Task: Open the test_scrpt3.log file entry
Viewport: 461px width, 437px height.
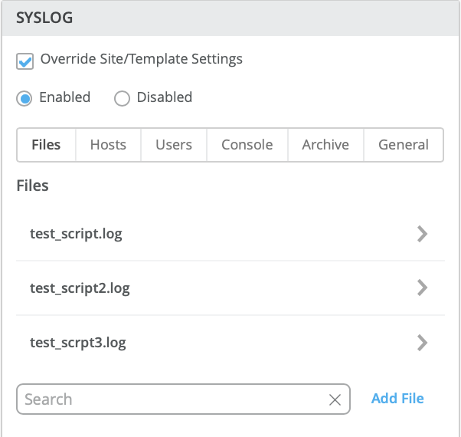Action: pos(78,343)
